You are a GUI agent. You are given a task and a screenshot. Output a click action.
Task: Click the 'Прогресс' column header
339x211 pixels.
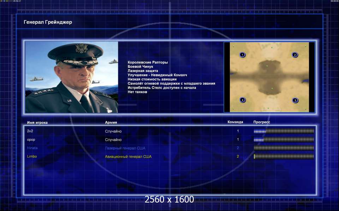pos(262,122)
